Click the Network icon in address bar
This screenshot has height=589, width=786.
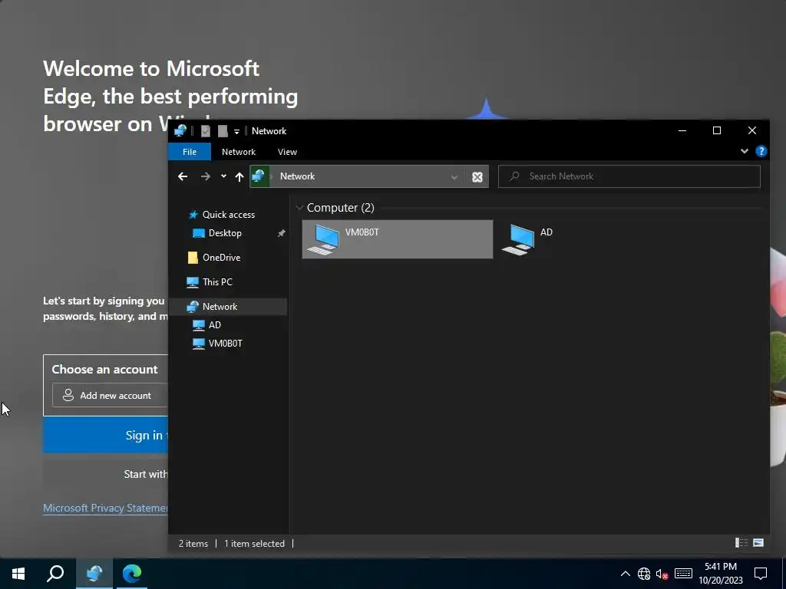tap(259, 176)
